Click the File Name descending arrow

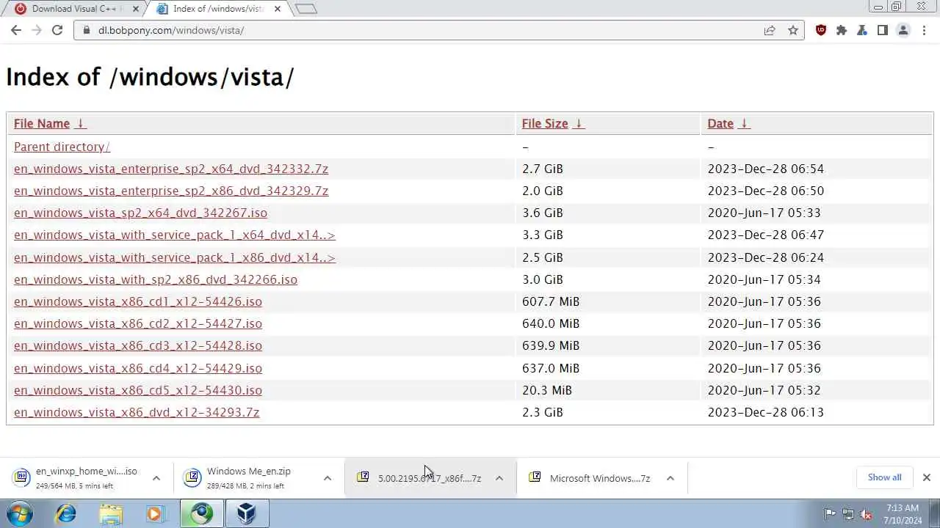tap(81, 123)
